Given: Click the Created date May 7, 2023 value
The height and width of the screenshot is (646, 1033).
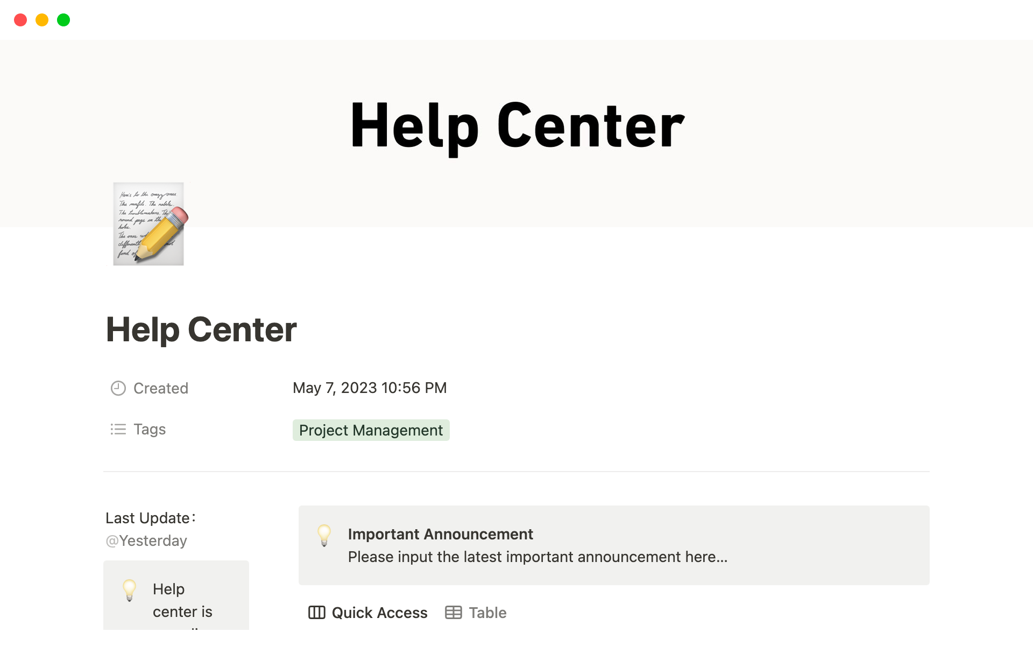Looking at the screenshot, I should click(370, 388).
